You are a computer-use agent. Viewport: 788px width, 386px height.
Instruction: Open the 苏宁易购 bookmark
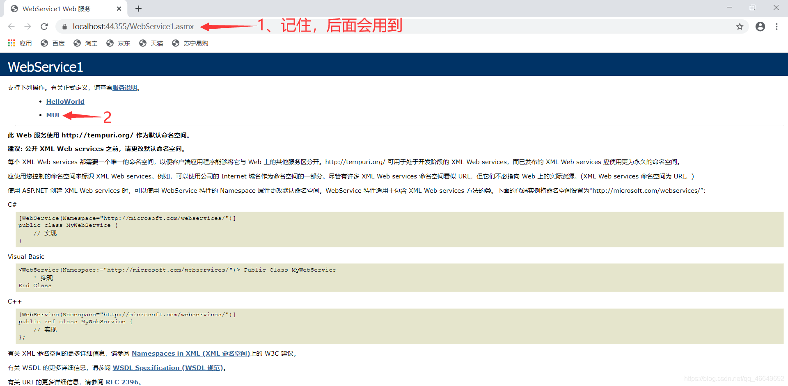click(x=190, y=43)
